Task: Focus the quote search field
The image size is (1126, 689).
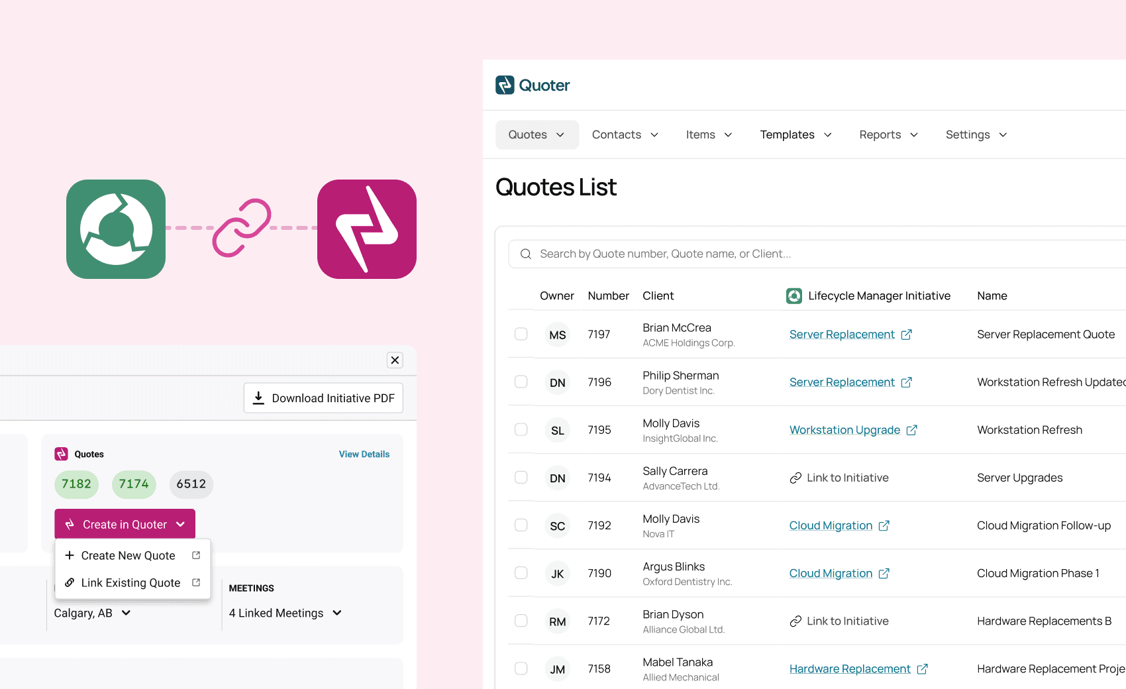Action: [x=817, y=254]
